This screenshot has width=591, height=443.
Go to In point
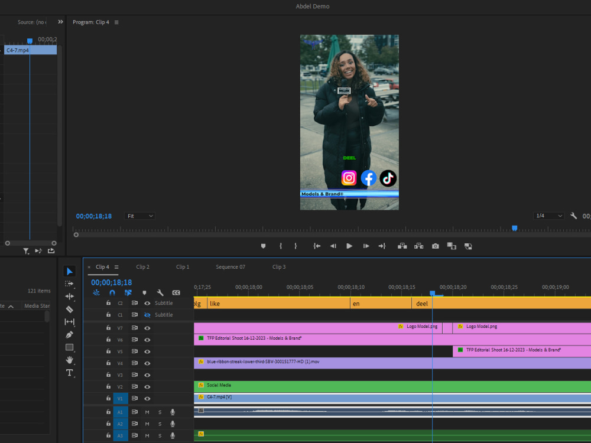coord(317,246)
